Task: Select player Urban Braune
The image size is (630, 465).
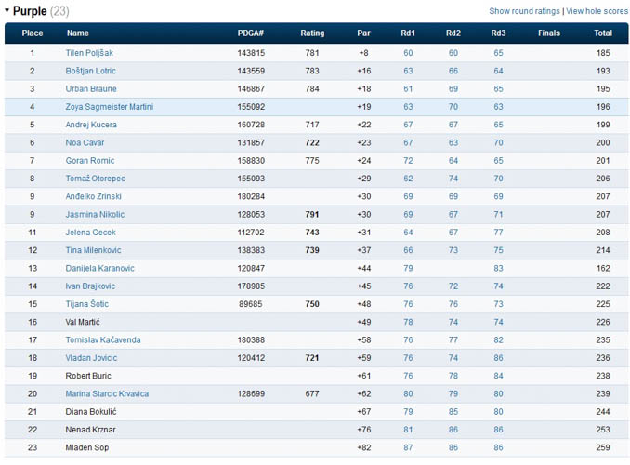Action: pos(90,88)
